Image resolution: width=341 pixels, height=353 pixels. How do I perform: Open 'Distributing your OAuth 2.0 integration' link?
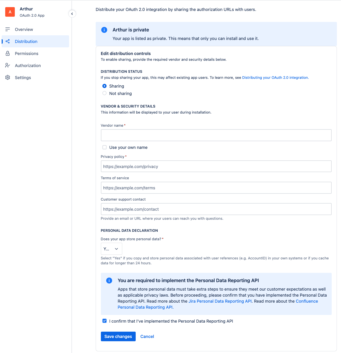[x=275, y=77]
